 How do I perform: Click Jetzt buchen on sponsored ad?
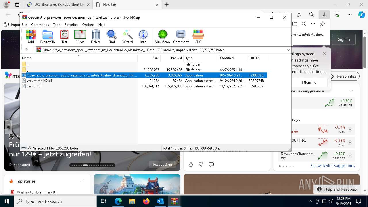(162, 164)
